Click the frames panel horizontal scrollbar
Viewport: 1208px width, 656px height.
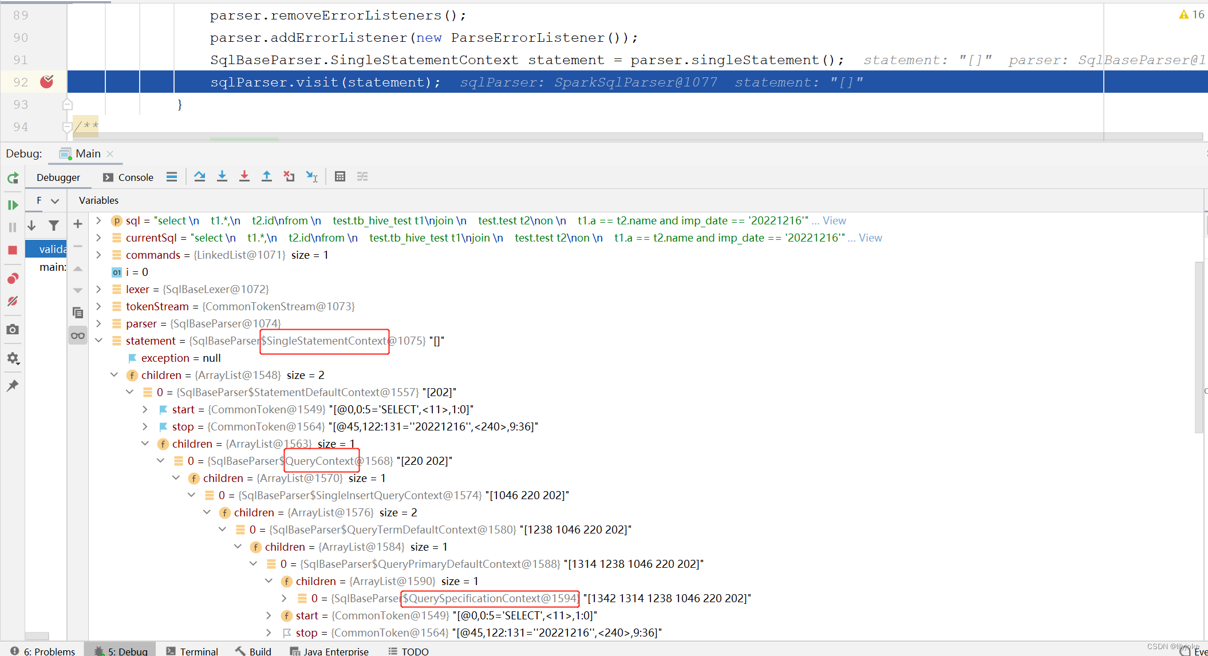(37, 635)
